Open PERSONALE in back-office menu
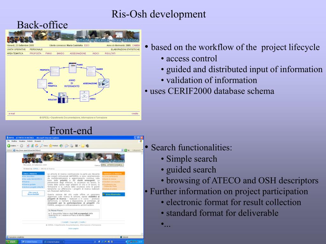 coord(36,49)
